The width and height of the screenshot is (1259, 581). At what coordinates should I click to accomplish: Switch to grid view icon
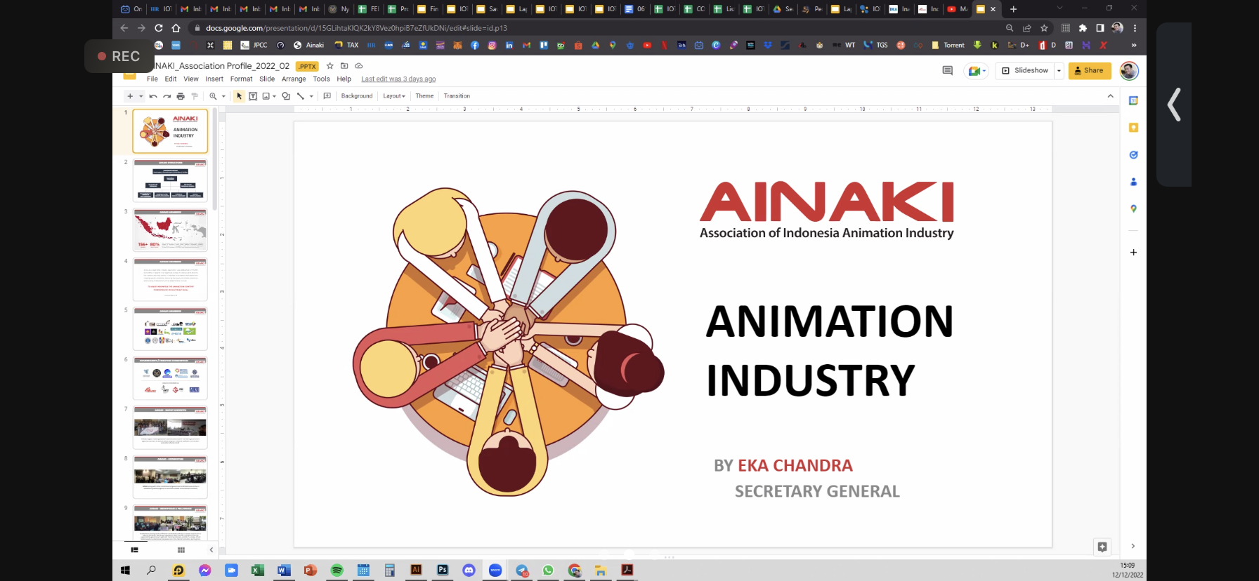coord(181,550)
